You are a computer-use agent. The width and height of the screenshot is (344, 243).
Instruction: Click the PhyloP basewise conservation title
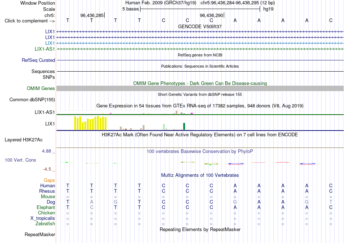[200, 151]
